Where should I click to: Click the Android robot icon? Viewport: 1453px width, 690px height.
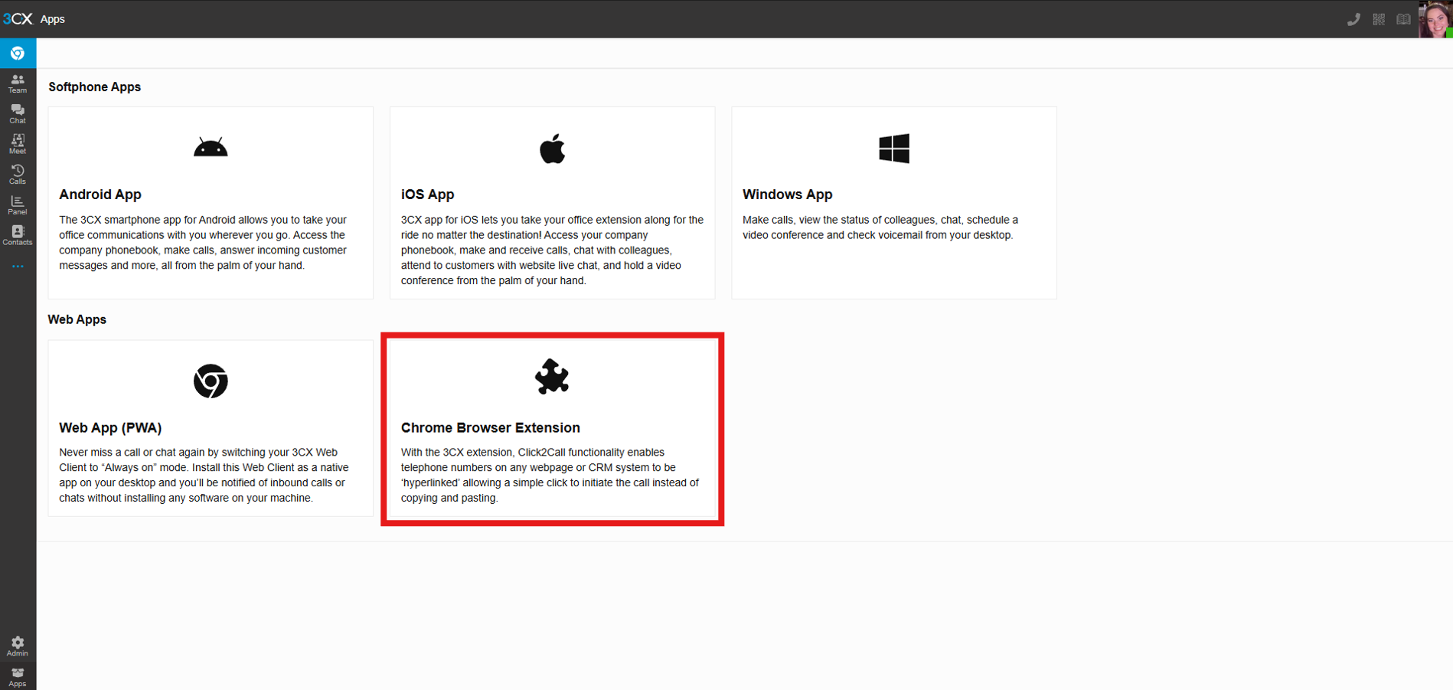pos(211,147)
